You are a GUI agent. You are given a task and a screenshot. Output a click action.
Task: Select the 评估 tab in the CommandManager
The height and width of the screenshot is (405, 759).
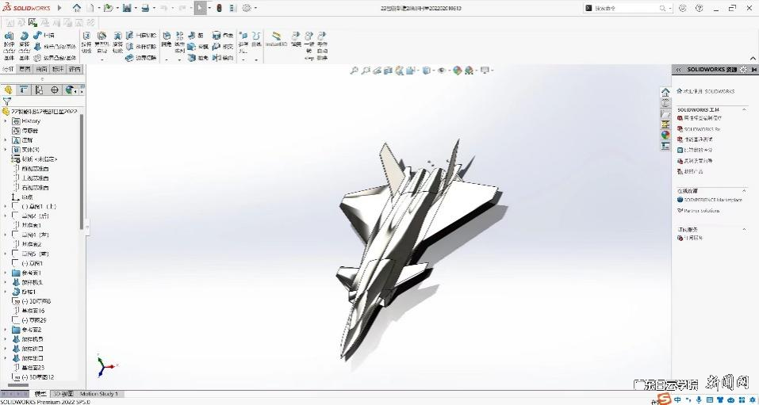coord(75,69)
